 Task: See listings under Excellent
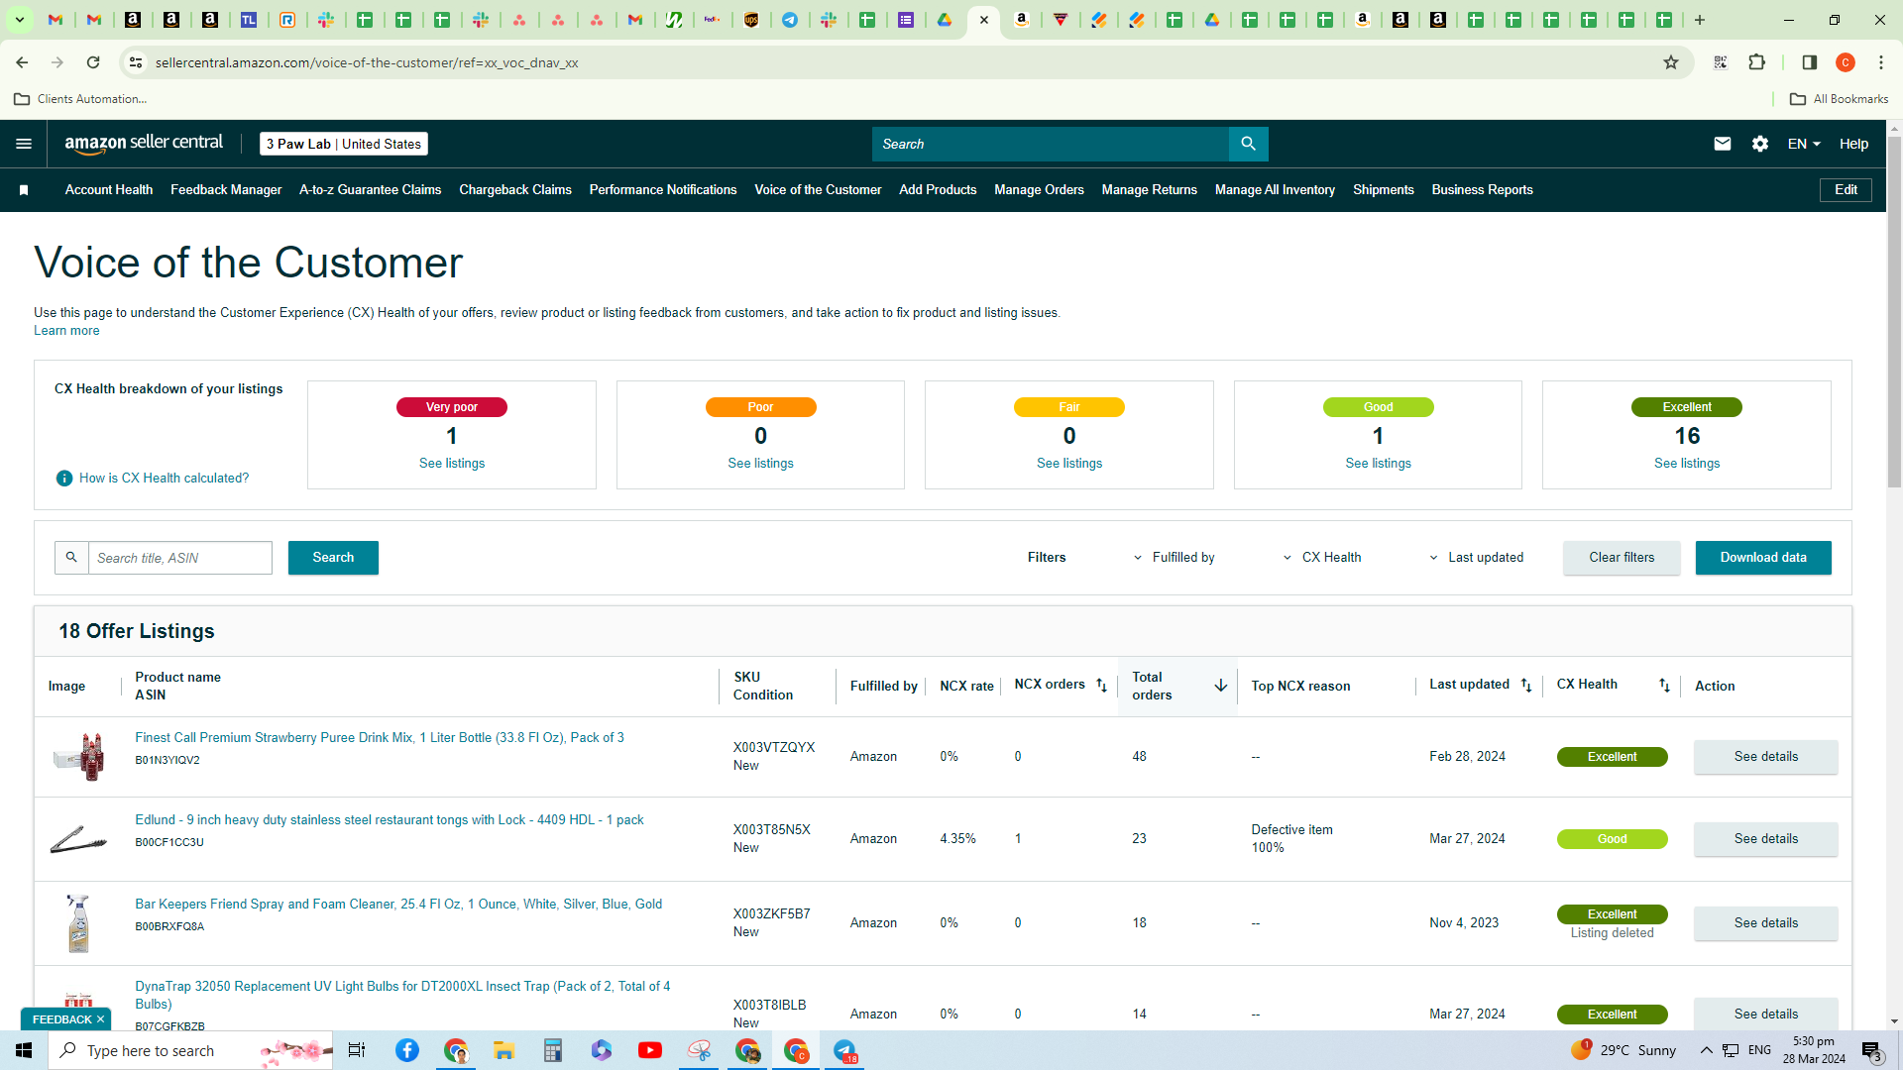click(1687, 464)
